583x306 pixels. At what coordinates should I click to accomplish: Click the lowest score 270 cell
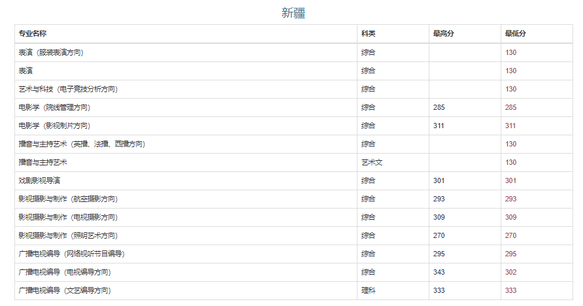point(510,235)
